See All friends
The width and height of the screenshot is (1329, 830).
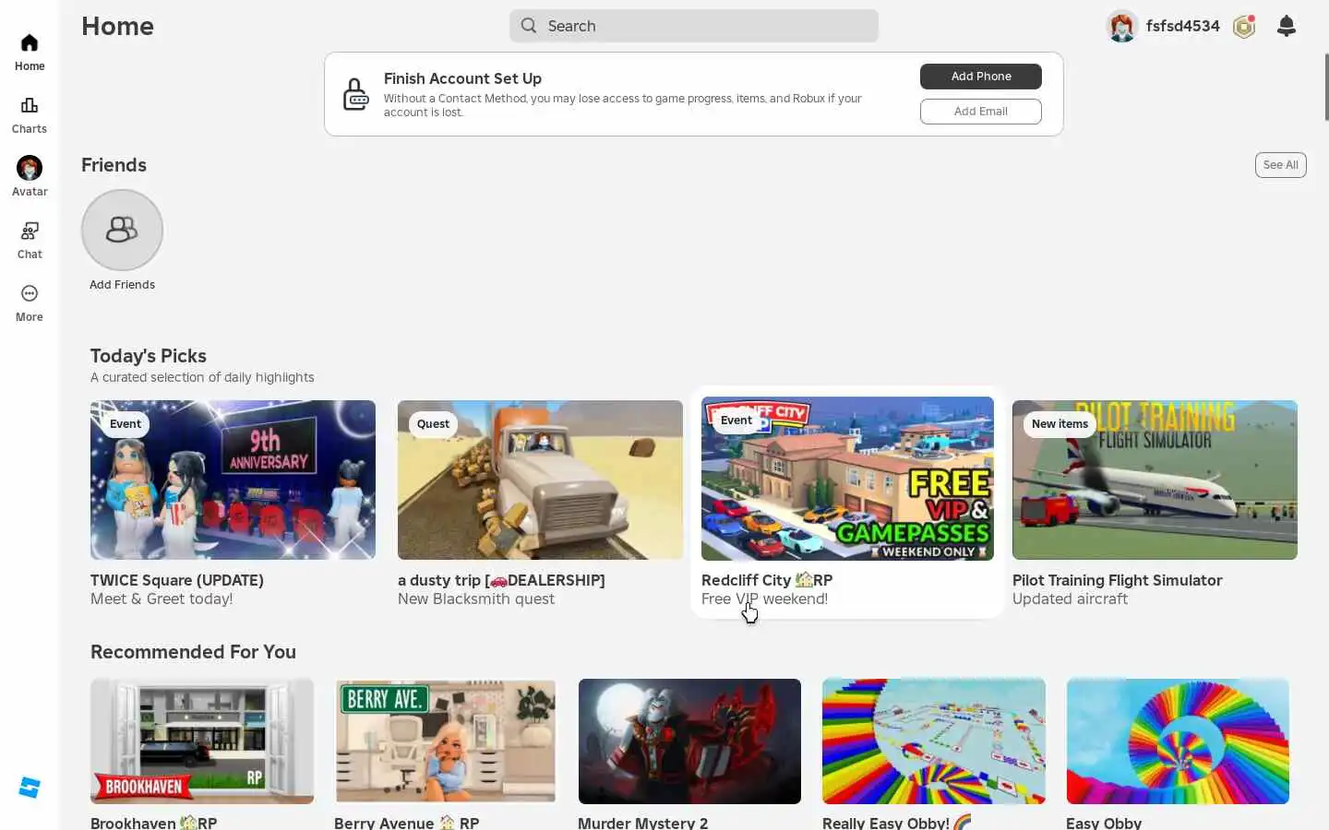click(1280, 165)
